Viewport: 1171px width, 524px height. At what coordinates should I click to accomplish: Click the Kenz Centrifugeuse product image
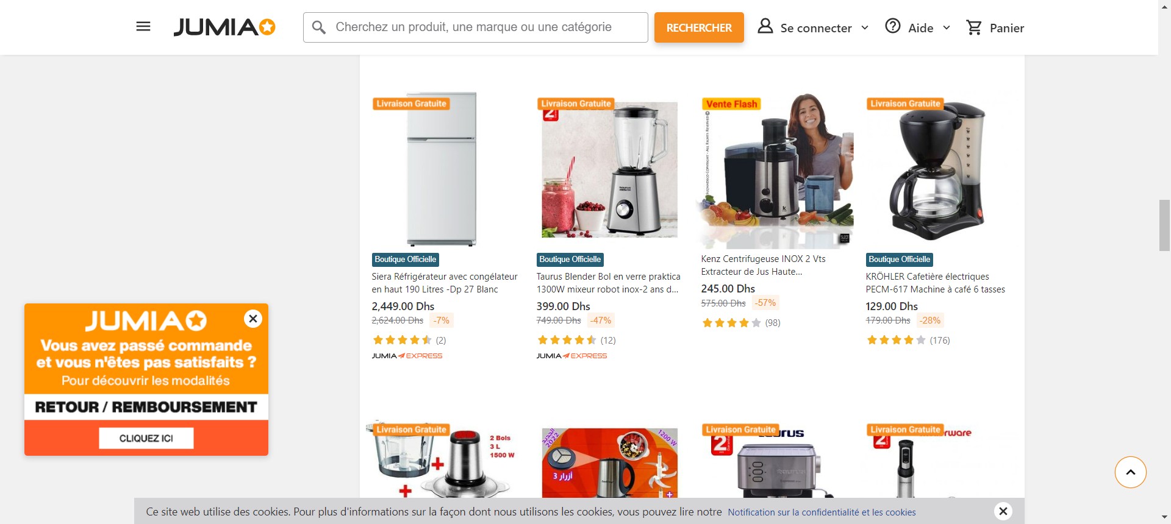pyautogui.click(x=775, y=169)
